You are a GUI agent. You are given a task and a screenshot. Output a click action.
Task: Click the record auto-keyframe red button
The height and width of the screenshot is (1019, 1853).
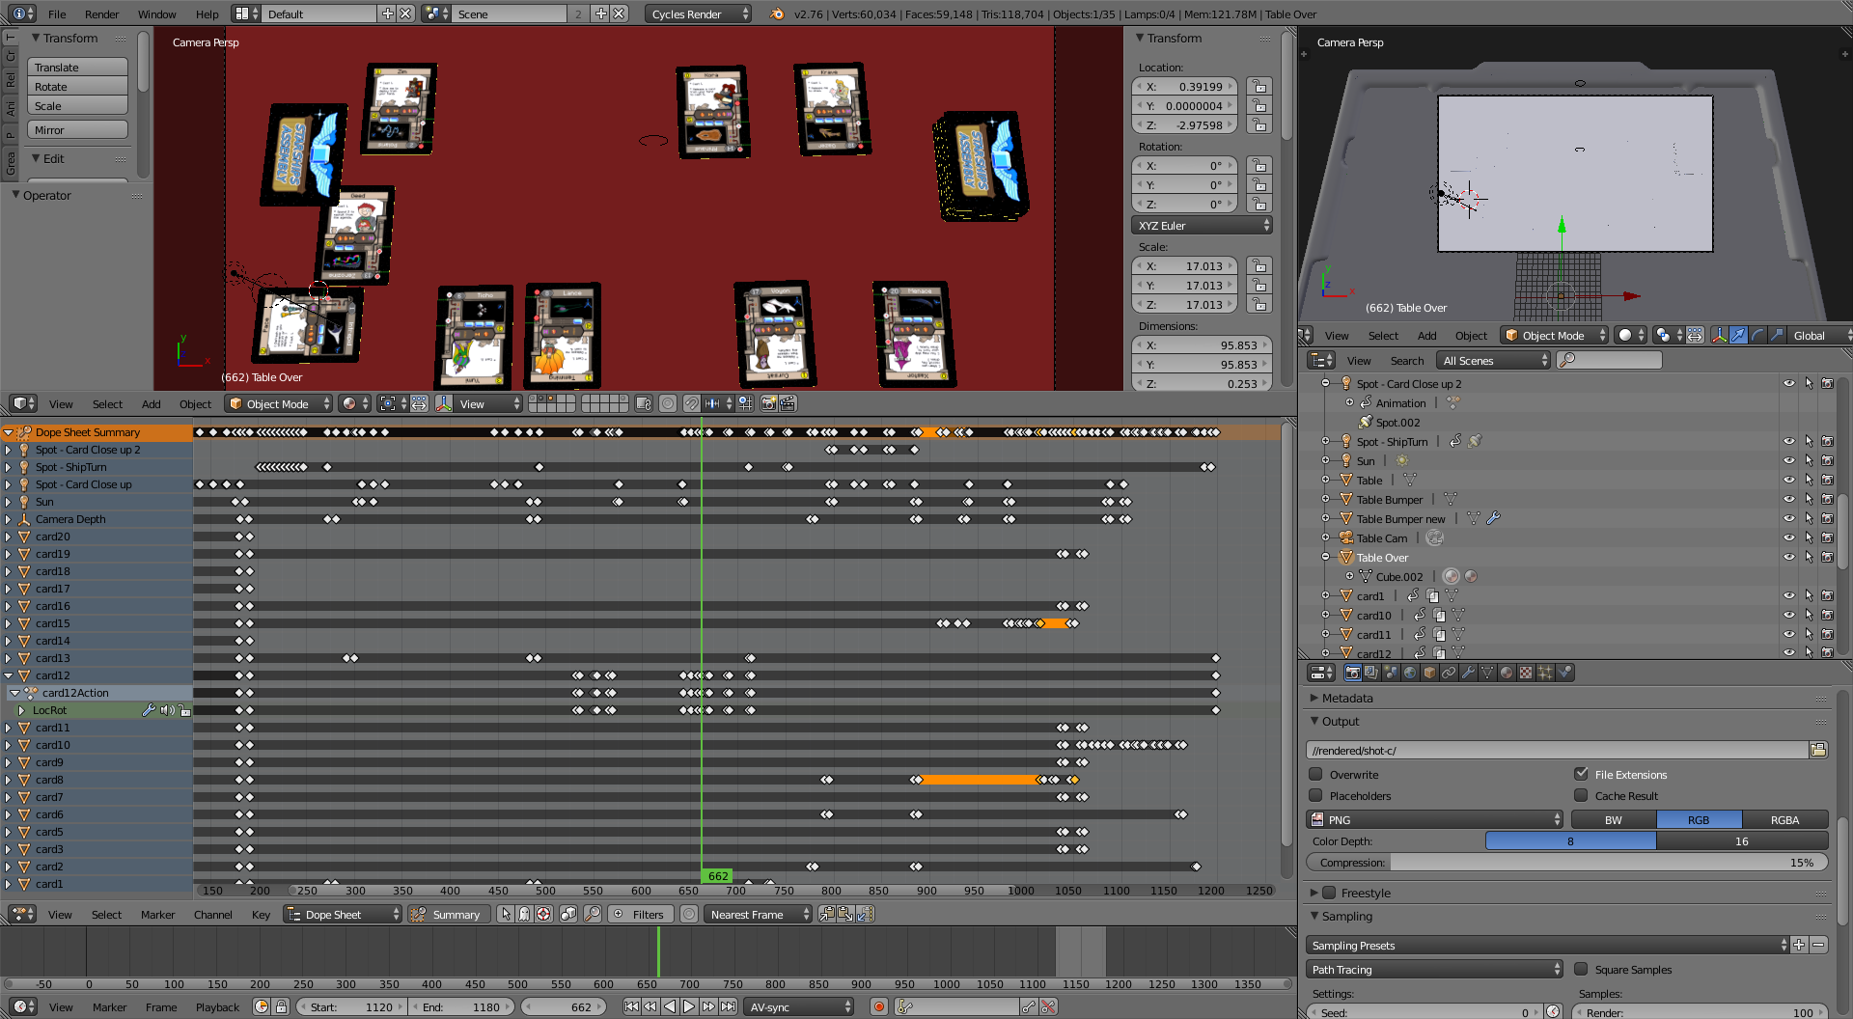tap(878, 1006)
